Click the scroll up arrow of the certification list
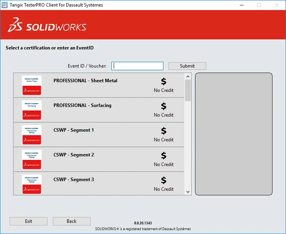The height and width of the screenshot is (234, 286). coord(188,76)
